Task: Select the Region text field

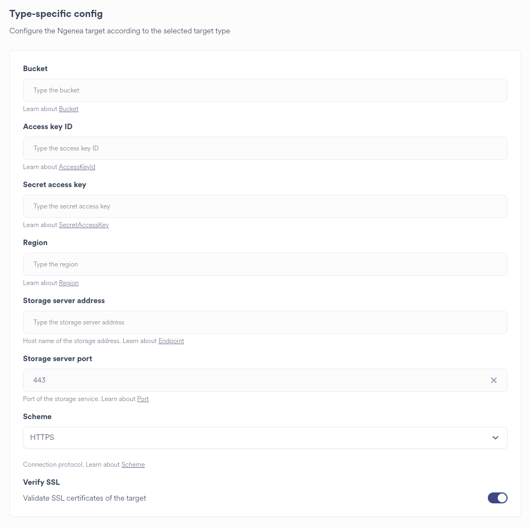Action: (x=265, y=264)
